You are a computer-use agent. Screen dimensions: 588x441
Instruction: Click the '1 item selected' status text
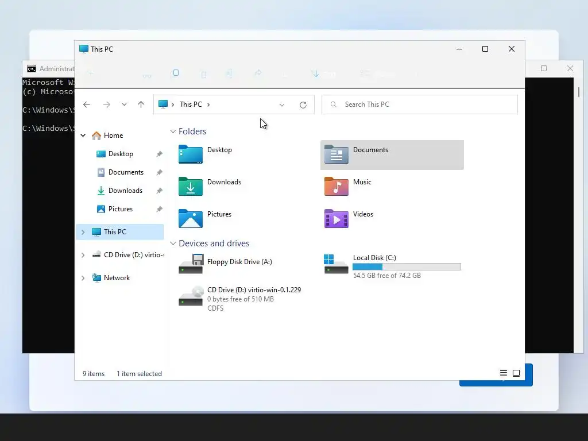(x=139, y=374)
